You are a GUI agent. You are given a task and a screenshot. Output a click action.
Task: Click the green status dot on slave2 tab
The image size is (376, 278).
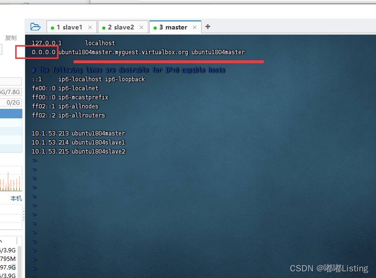(104, 28)
